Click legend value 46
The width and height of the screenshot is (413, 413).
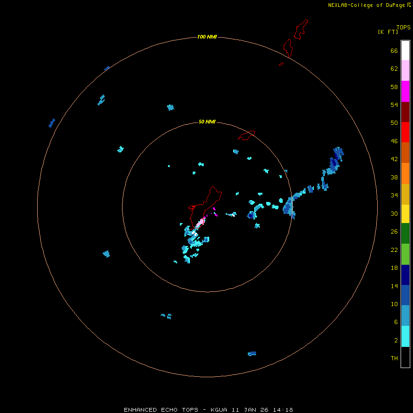click(x=394, y=141)
